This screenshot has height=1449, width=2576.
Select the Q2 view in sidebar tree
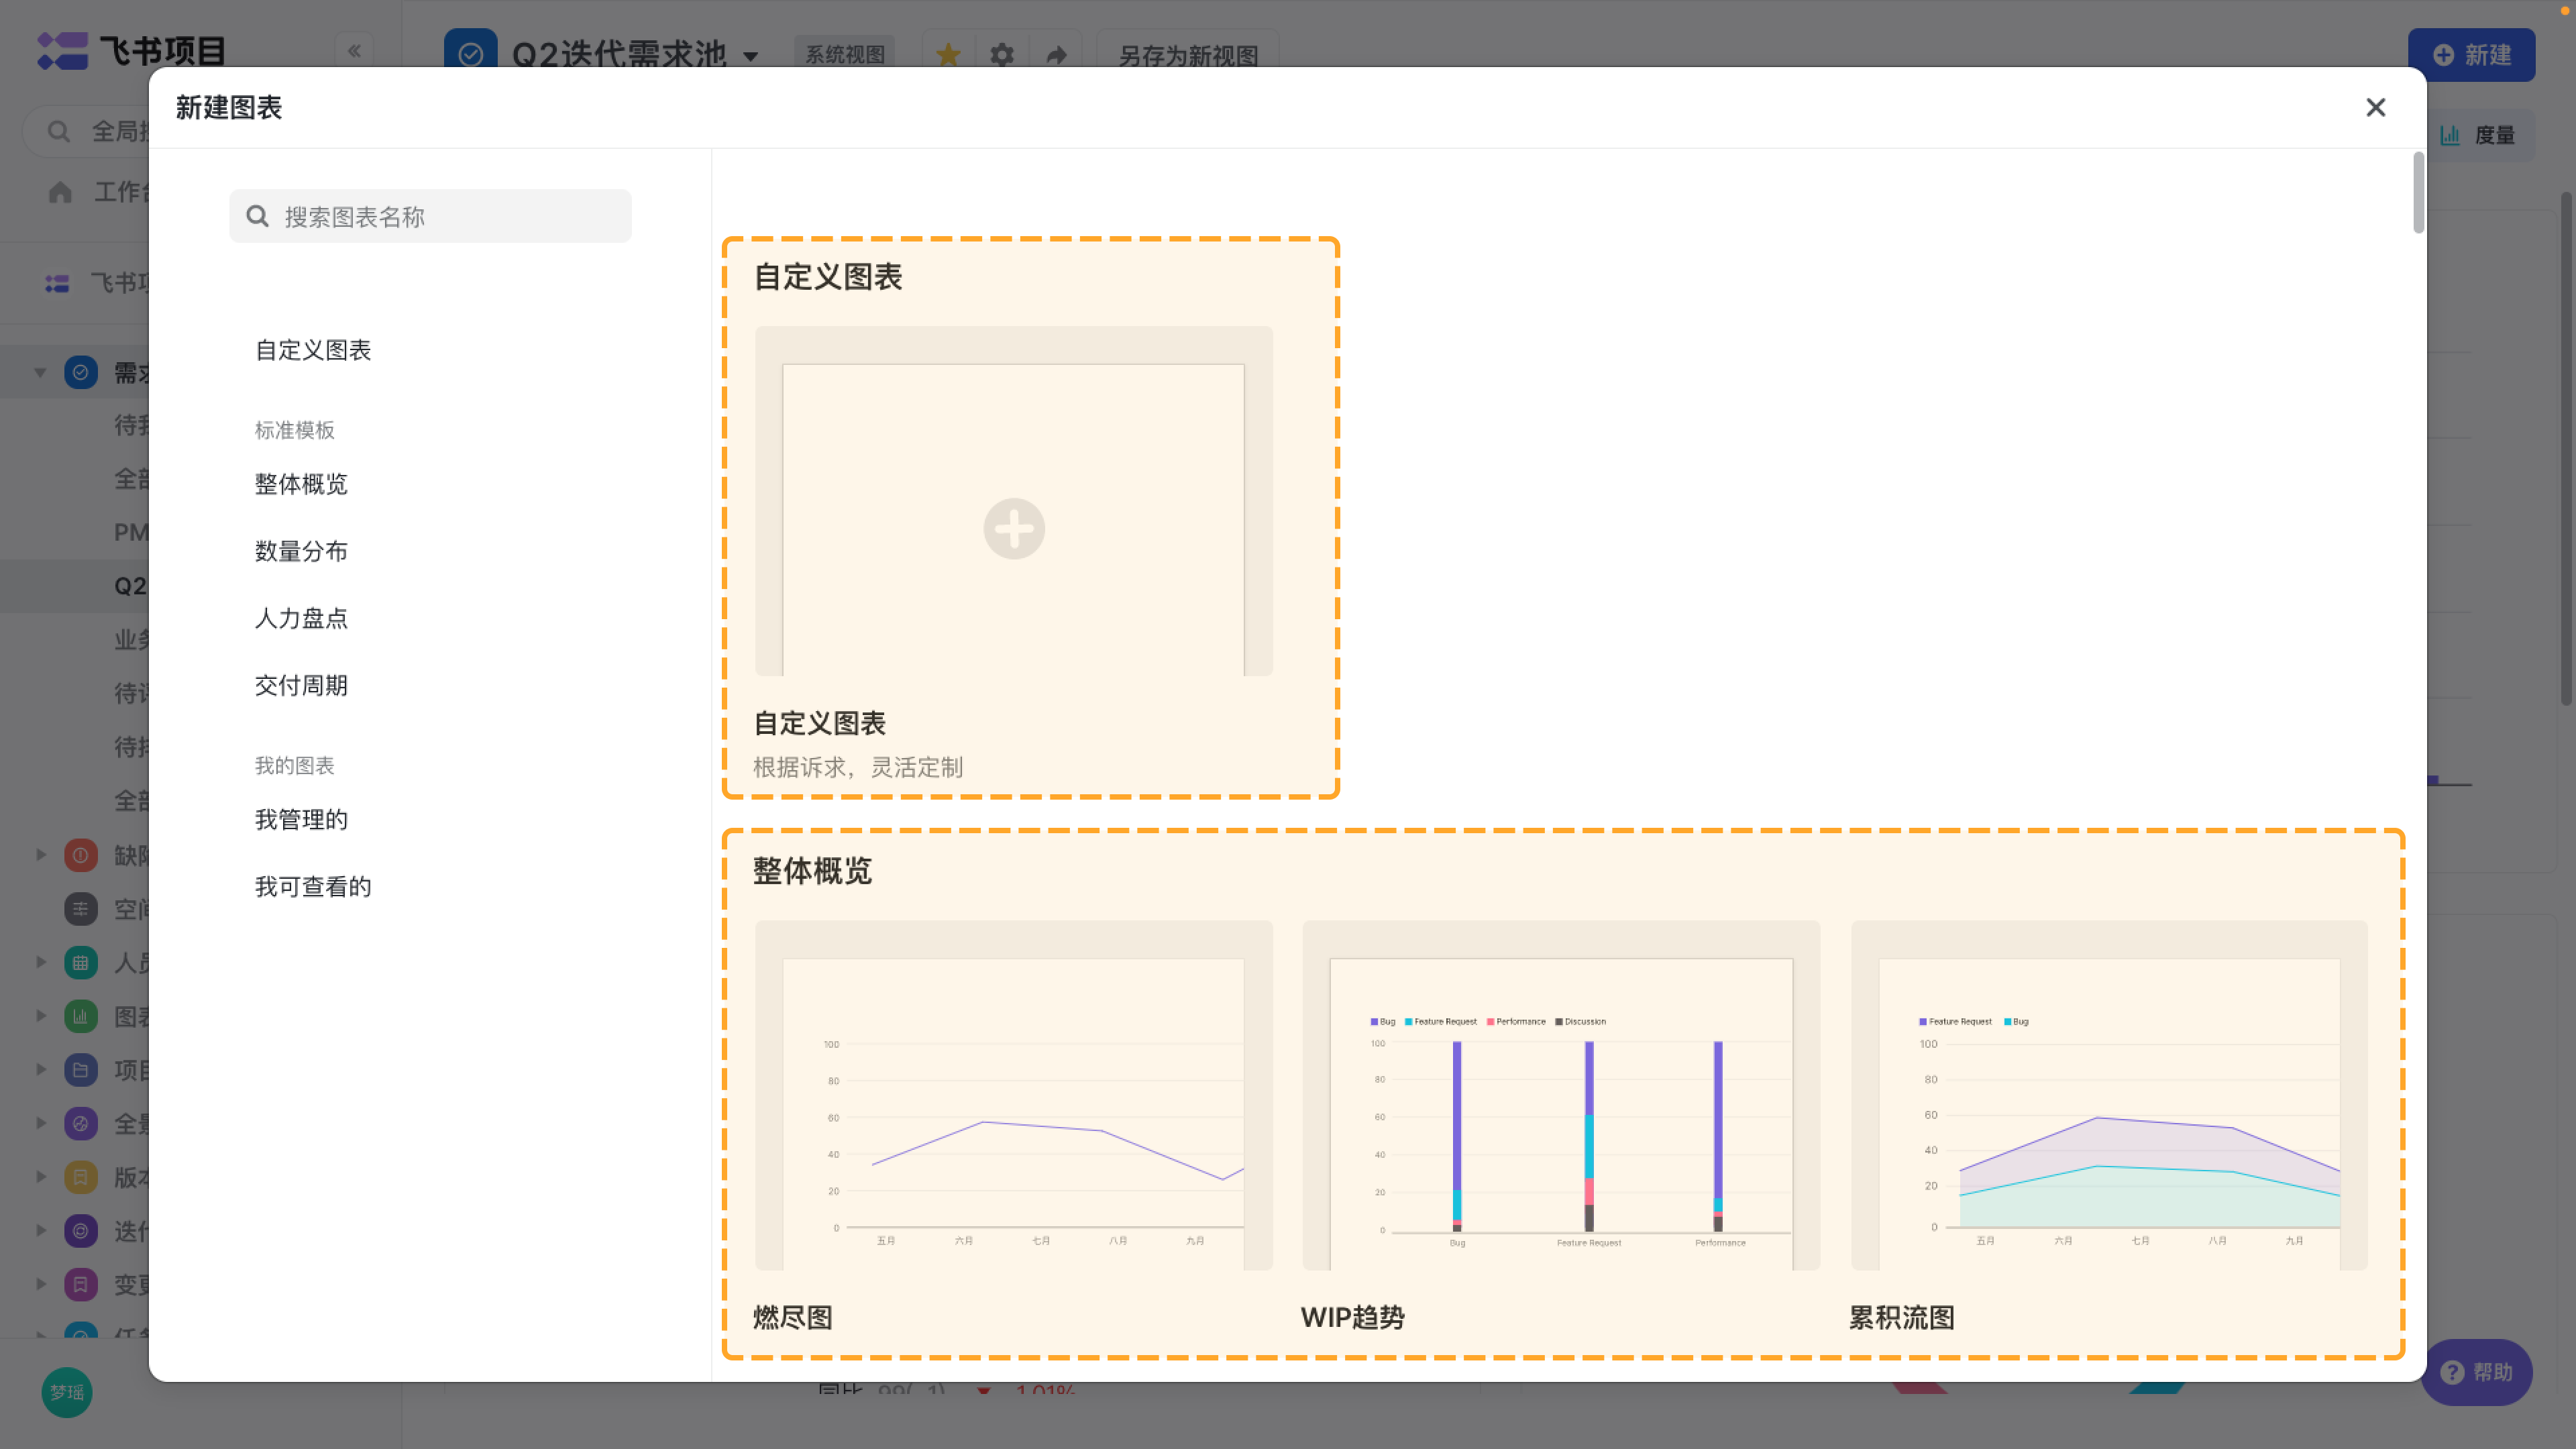pyautogui.click(x=130, y=586)
